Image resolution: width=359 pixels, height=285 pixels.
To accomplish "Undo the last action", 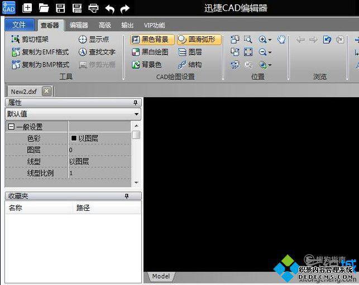I will tap(109, 9).
